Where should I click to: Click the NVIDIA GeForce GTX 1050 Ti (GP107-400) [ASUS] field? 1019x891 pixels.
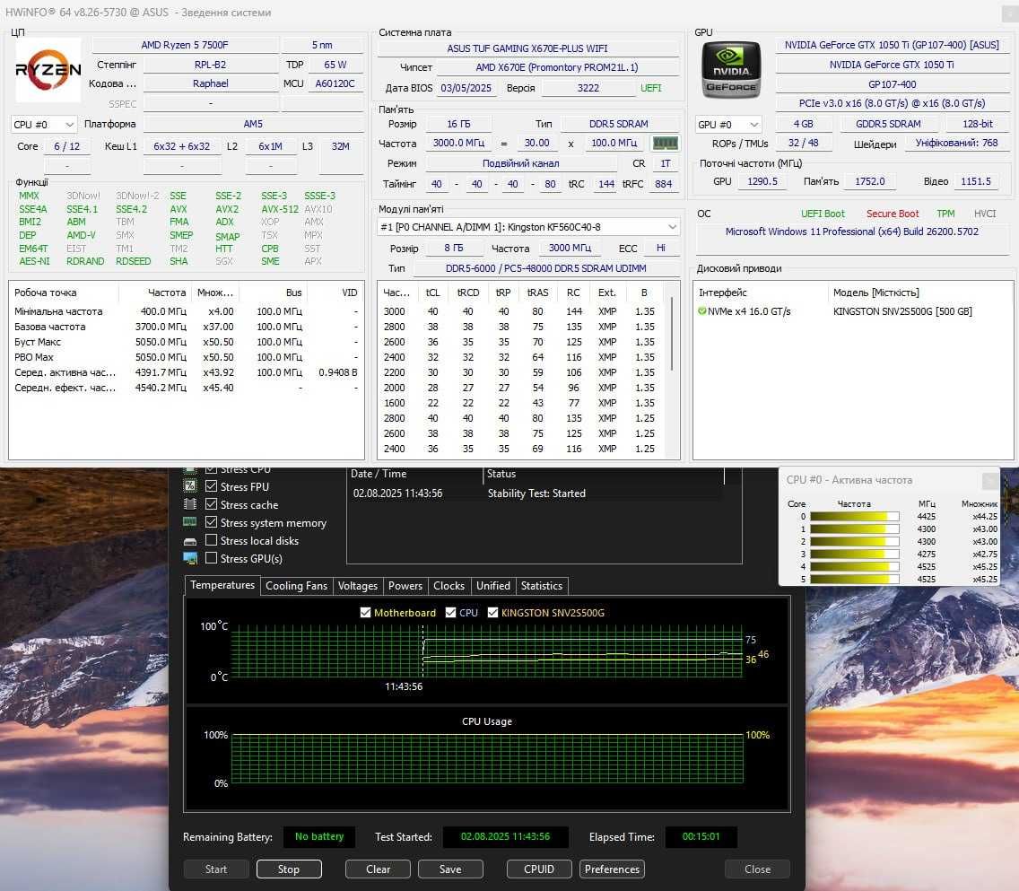click(892, 45)
